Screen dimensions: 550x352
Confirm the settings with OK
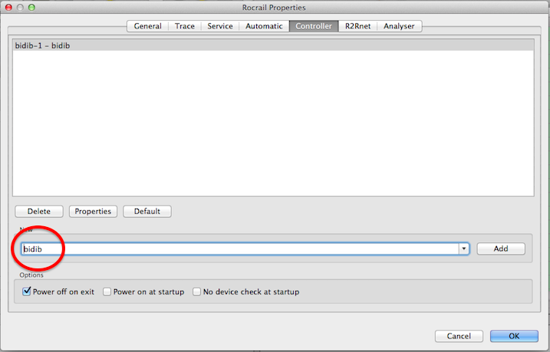coord(514,336)
